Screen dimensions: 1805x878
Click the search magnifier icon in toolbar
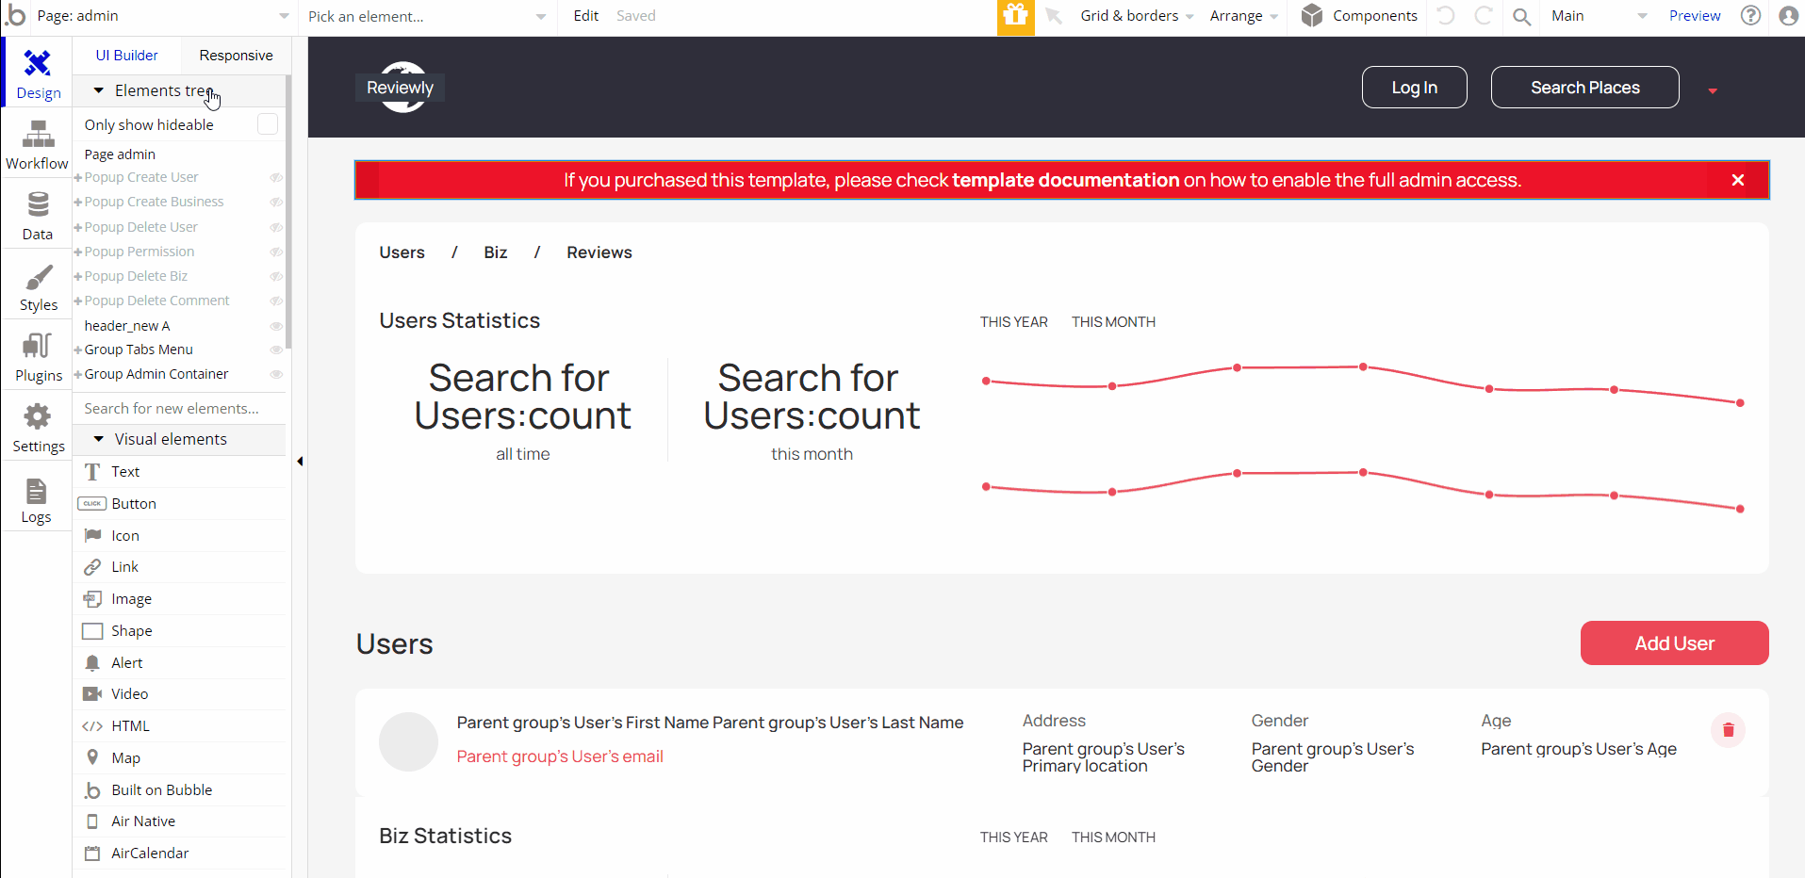[1521, 17]
